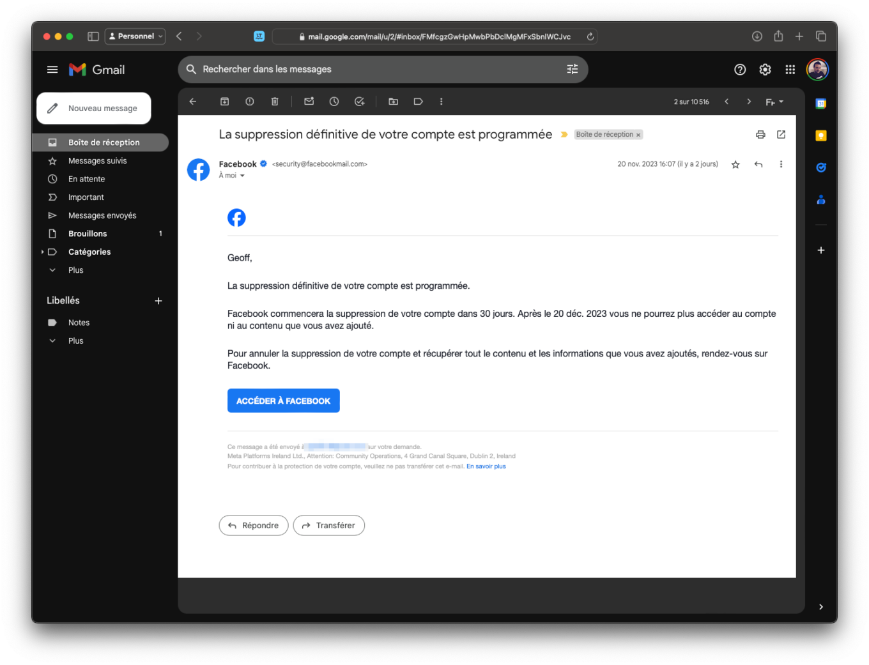Open message more options three dots
Screen dimensions: 869x665
781,164
